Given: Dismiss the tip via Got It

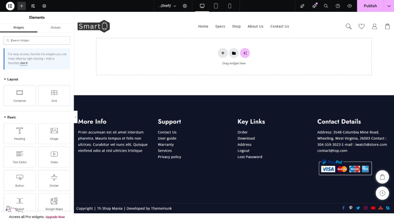Looking at the screenshot, I should (24, 63).
